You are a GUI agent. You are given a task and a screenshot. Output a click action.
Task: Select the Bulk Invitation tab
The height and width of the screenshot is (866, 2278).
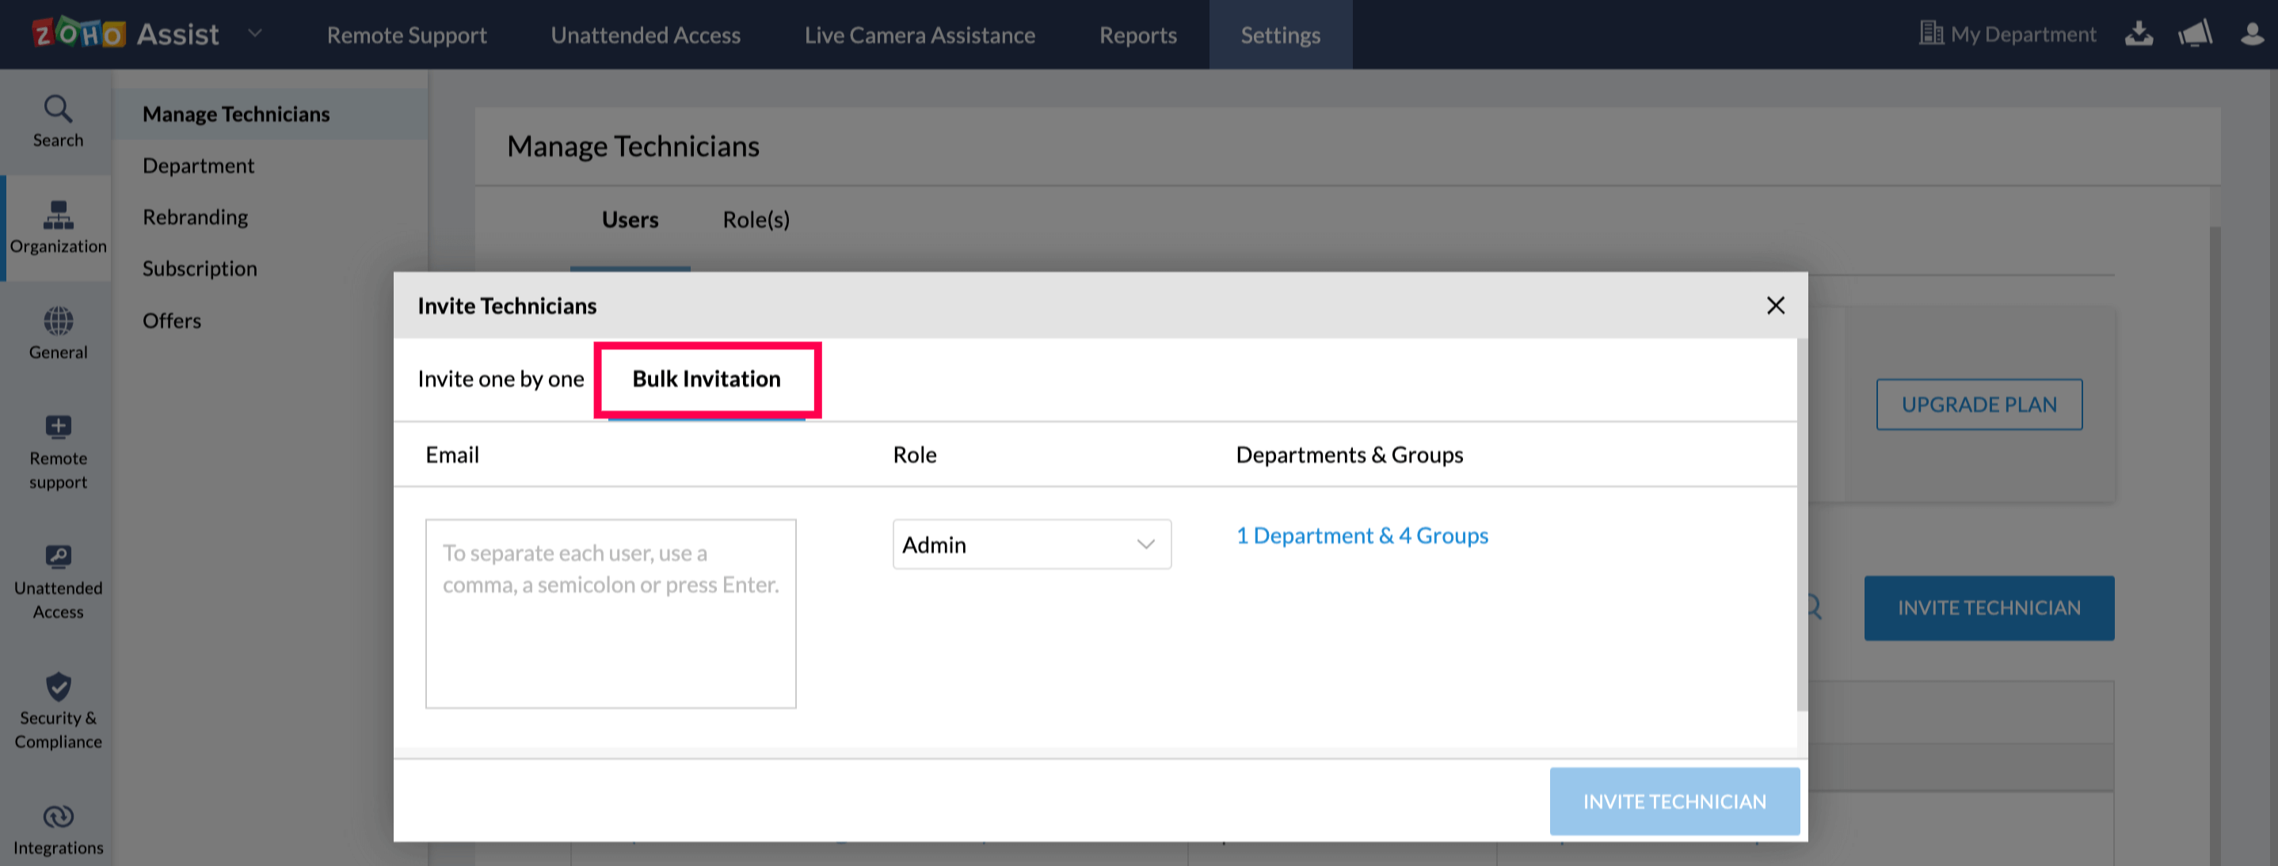pos(706,379)
